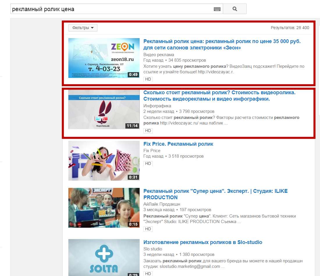The height and width of the screenshot is (276, 320).
Task: Open the Фильтры dropdown
Action: point(83,28)
